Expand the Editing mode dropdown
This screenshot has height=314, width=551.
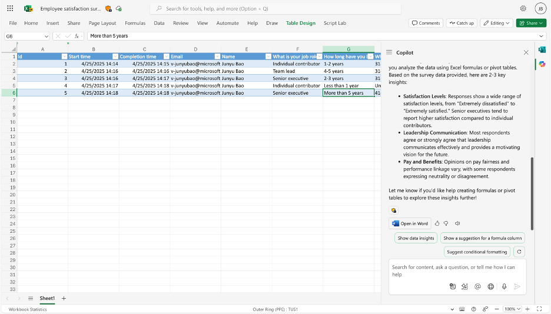tap(496, 23)
